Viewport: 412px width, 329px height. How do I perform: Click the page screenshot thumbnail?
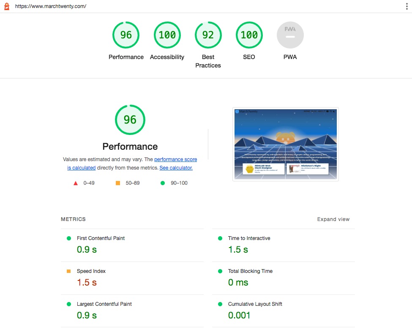(x=286, y=144)
